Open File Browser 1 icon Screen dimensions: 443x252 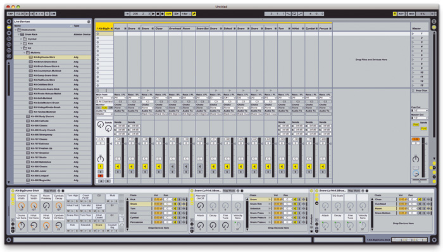pos(9,39)
